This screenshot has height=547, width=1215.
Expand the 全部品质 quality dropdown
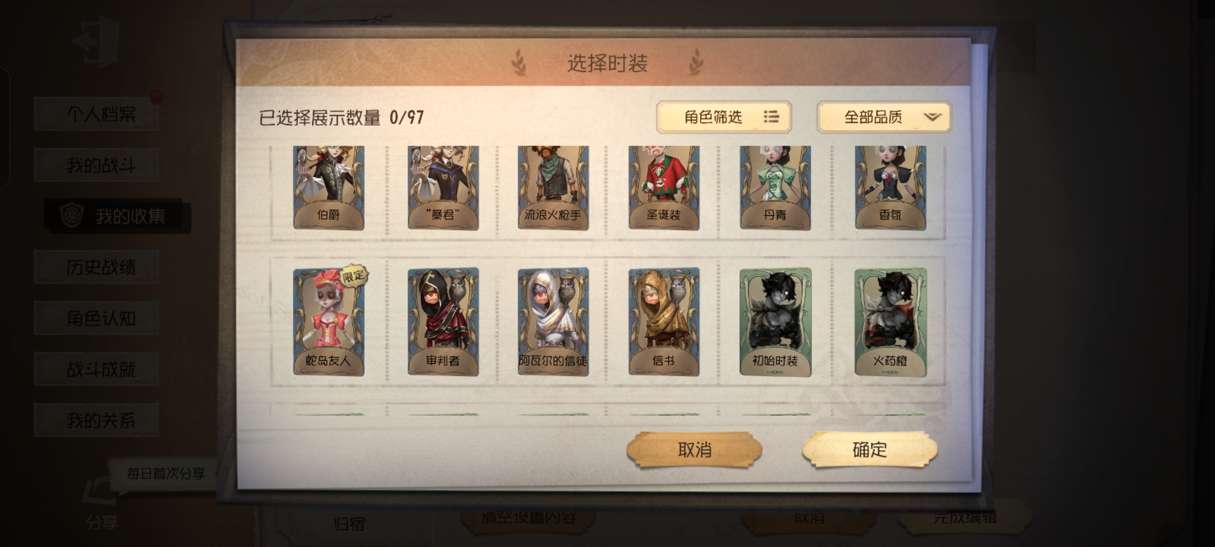(884, 117)
